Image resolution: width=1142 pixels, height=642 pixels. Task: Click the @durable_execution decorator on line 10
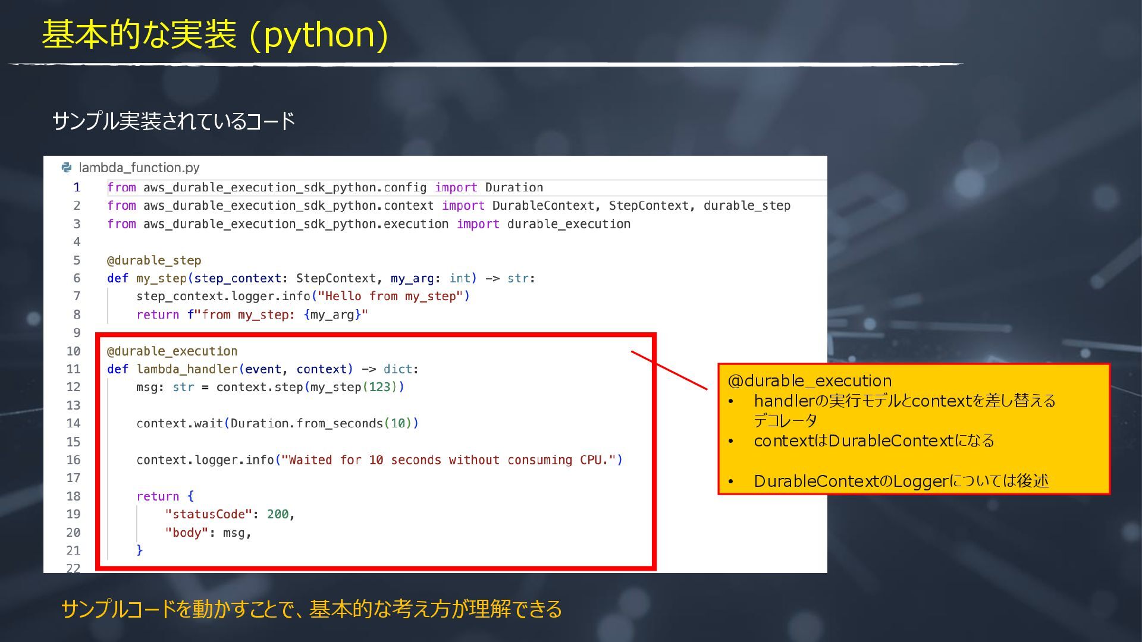coord(172,351)
